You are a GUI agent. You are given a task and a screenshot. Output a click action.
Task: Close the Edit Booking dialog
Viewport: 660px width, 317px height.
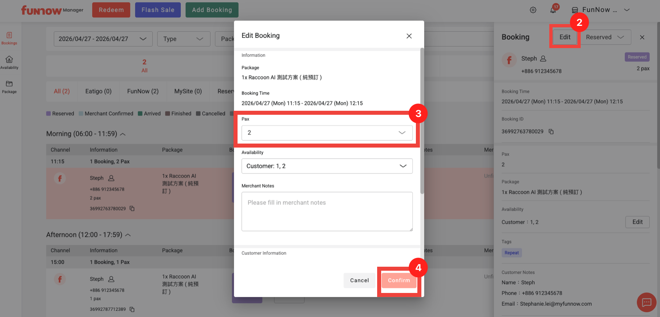point(409,36)
